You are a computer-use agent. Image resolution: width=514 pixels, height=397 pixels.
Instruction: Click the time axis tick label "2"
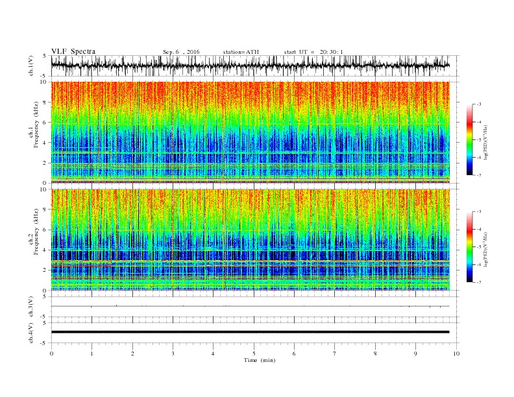tap(132, 354)
